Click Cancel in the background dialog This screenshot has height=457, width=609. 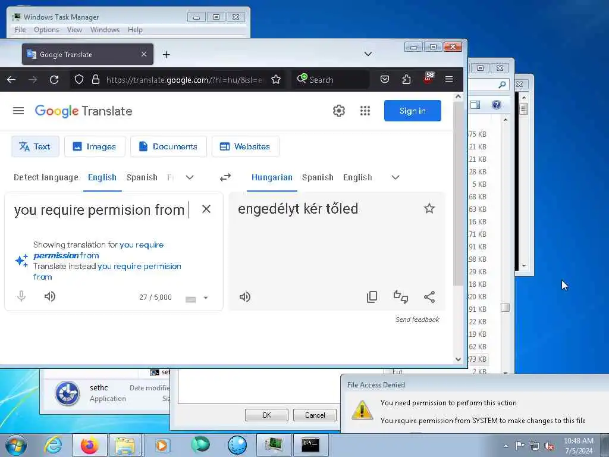tap(315, 415)
